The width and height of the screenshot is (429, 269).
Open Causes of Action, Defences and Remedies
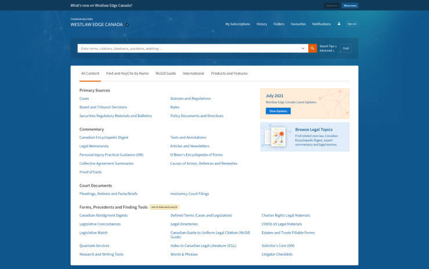pyautogui.click(x=204, y=163)
